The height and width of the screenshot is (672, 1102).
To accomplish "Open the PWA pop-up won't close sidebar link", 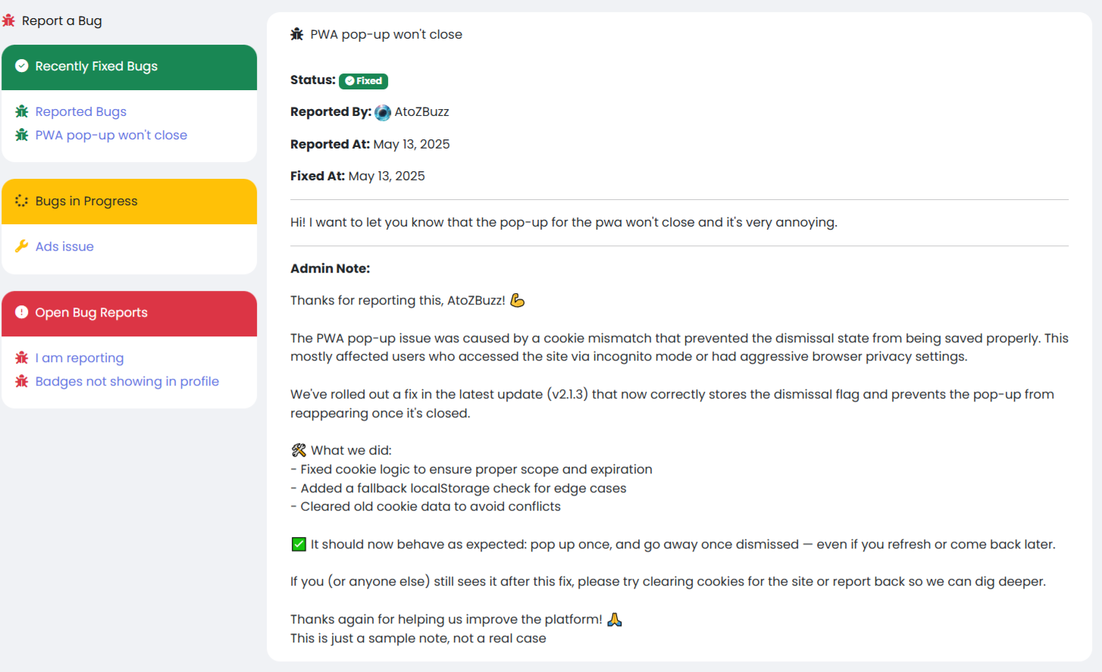I will point(111,135).
